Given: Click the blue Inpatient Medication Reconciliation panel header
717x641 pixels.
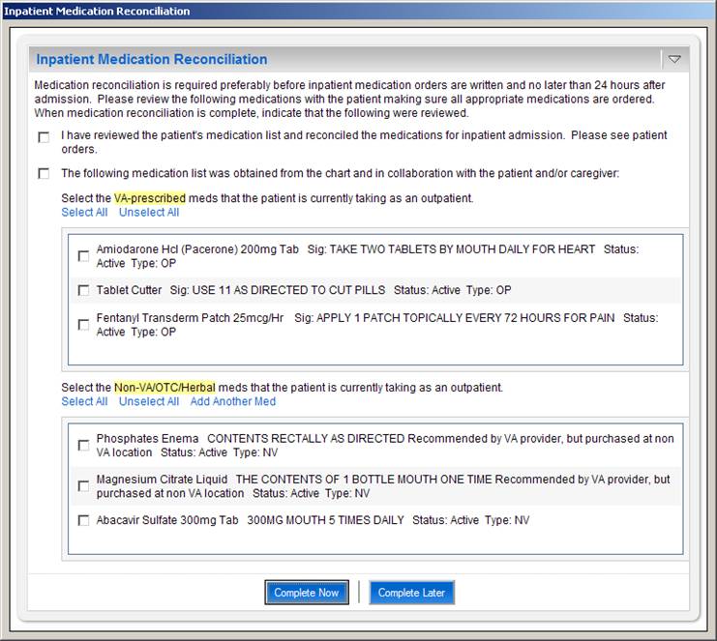Looking at the screenshot, I should 152,59.
